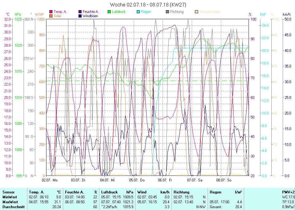
Task: Click the '06.07. Fr' day label
Action: 165,180
